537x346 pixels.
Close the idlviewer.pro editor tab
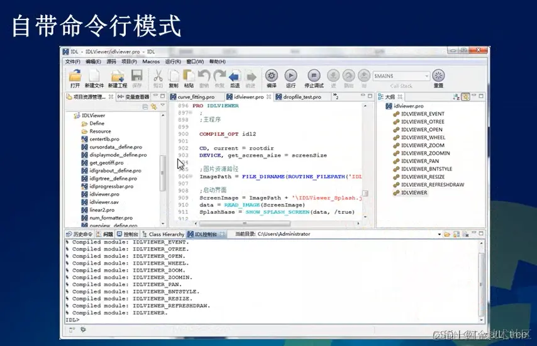click(x=269, y=97)
